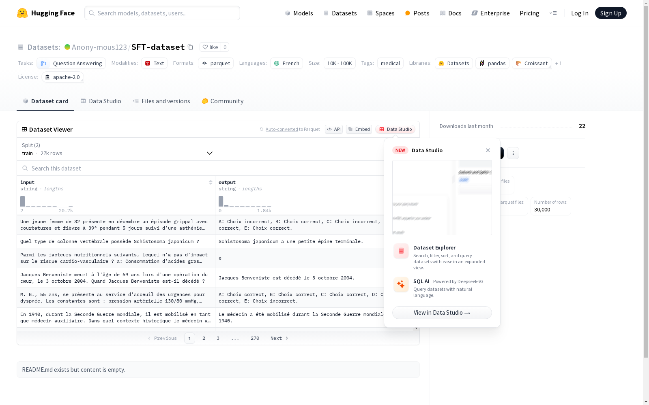Close the Data Studio popup

[488, 150]
